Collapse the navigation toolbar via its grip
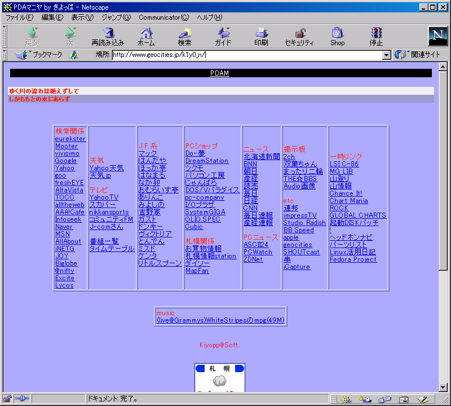 (x=5, y=36)
